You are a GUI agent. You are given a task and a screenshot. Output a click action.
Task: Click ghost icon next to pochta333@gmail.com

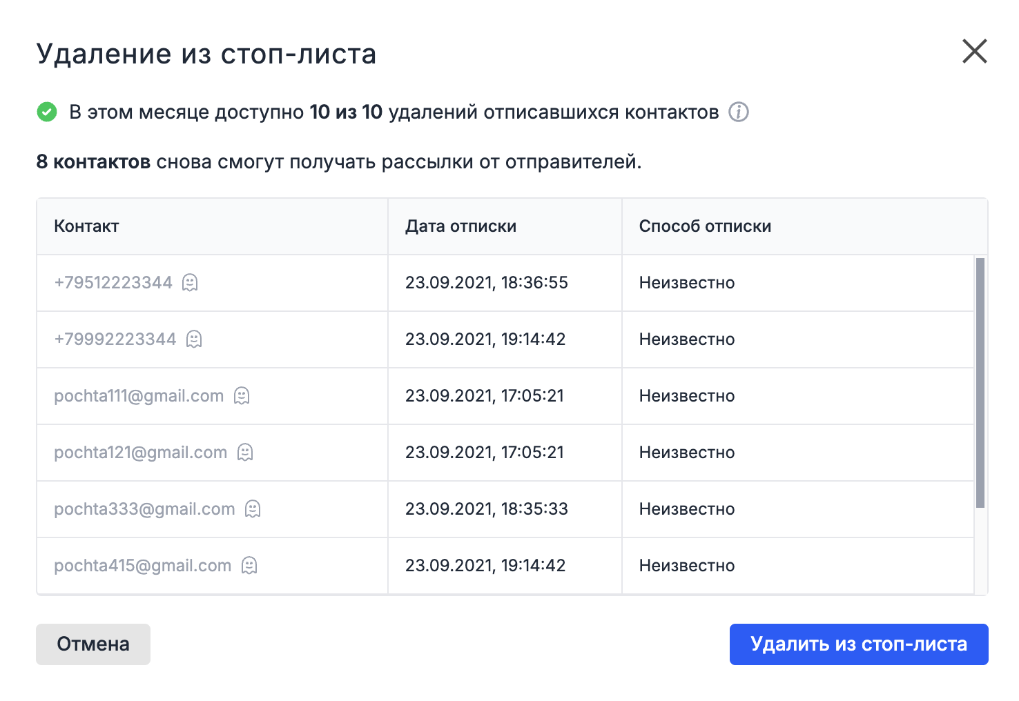coord(253,509)
